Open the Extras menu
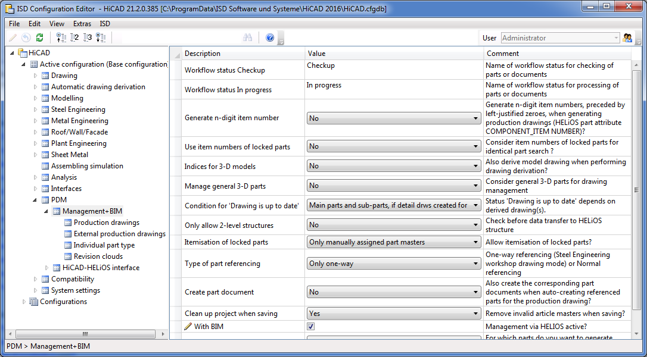The height and width of the screenshot is (357, 647). click(82, 23)
